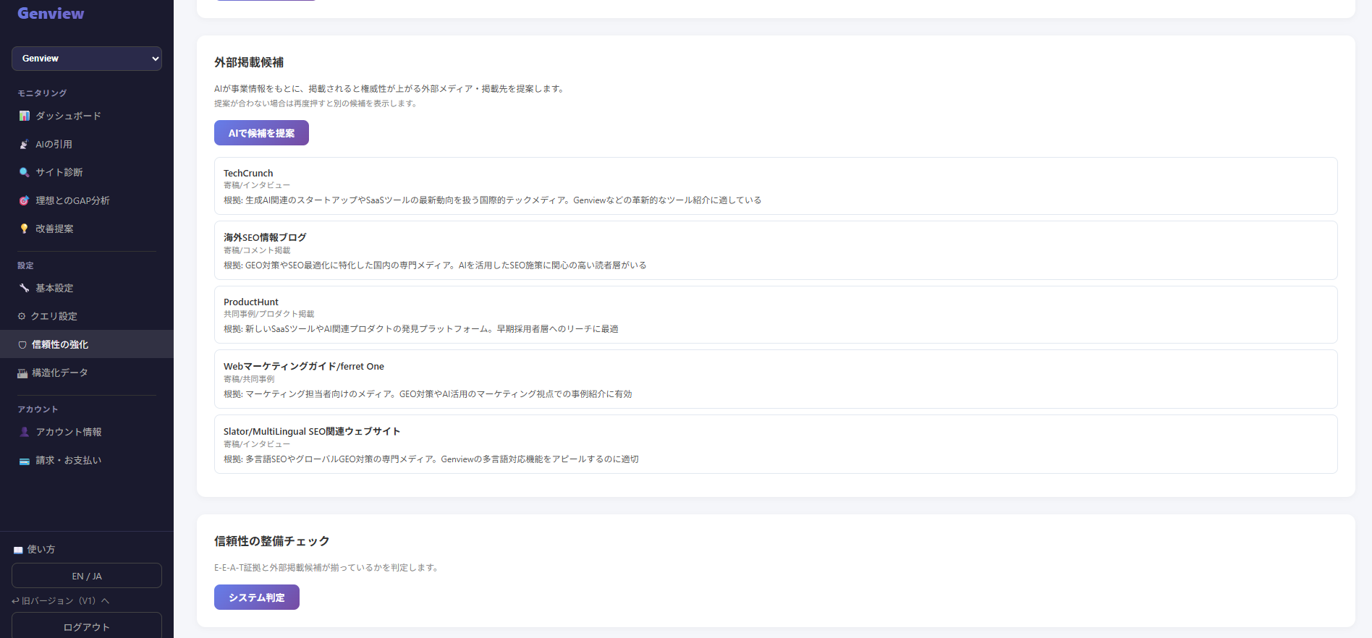Click the Genview logo
Image resolution: width=1372 pixels, height=638 pixels.
tap(51, 13)
